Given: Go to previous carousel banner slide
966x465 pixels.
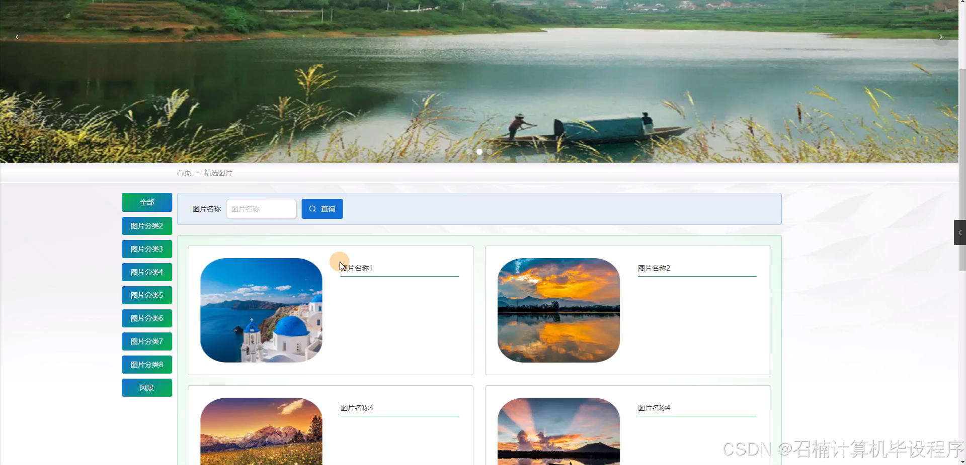Looking at the screenshot, I should pos(17,37).
